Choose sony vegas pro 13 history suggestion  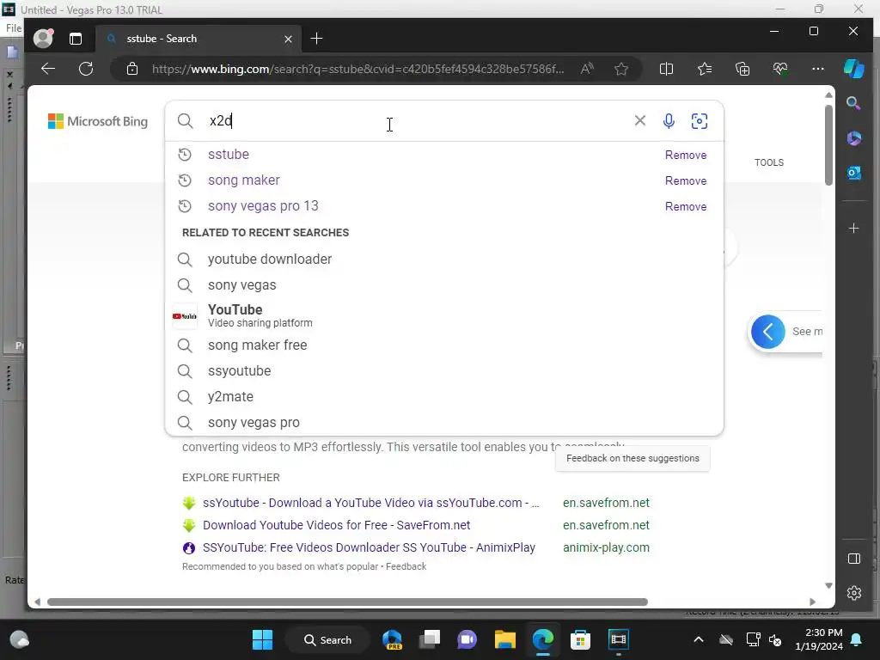[263, 206]
